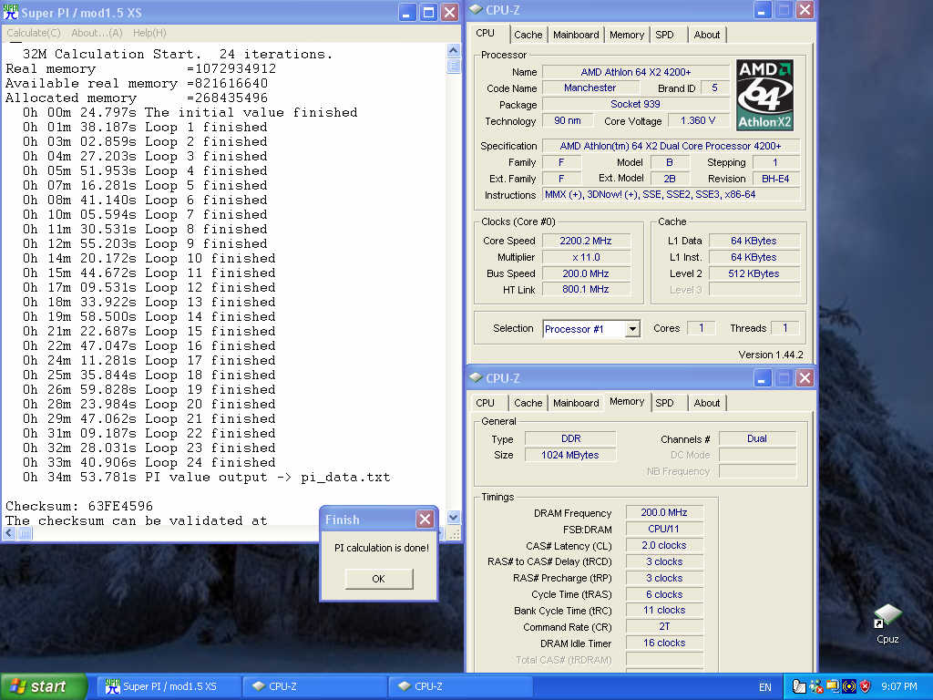Switch to Mainboard tab in top CPU-Z
This screenshot has width=933, height=700.
(x=576, y=35)
